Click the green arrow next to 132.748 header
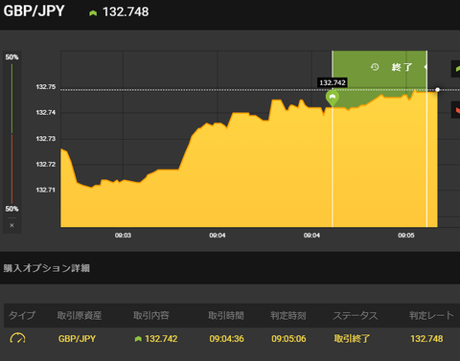460x361 pixels. pos(93,13)
